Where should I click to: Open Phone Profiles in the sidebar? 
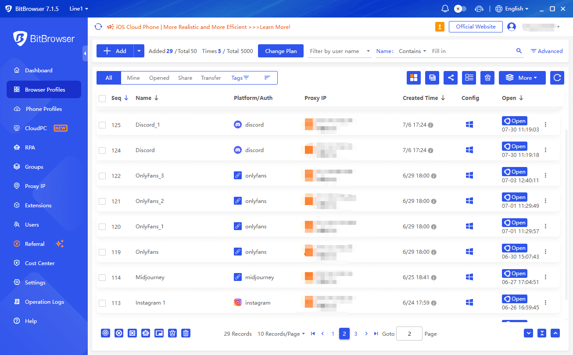coord(44,109)
